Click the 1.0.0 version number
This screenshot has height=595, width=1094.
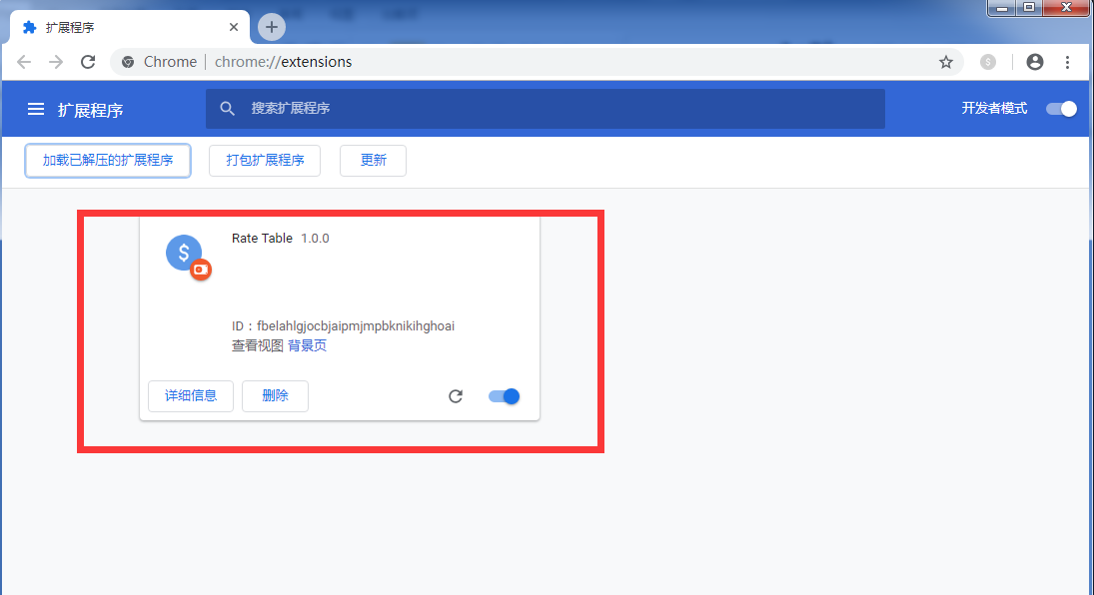(x=316, y=239)
